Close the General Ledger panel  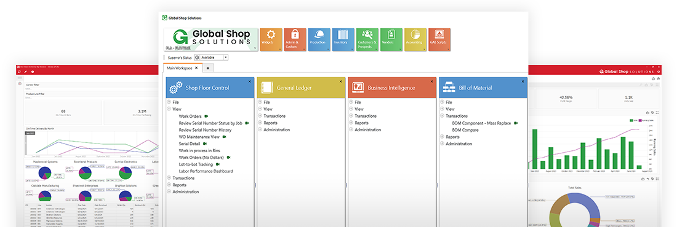pyautogui.click(x=341, y=81)
